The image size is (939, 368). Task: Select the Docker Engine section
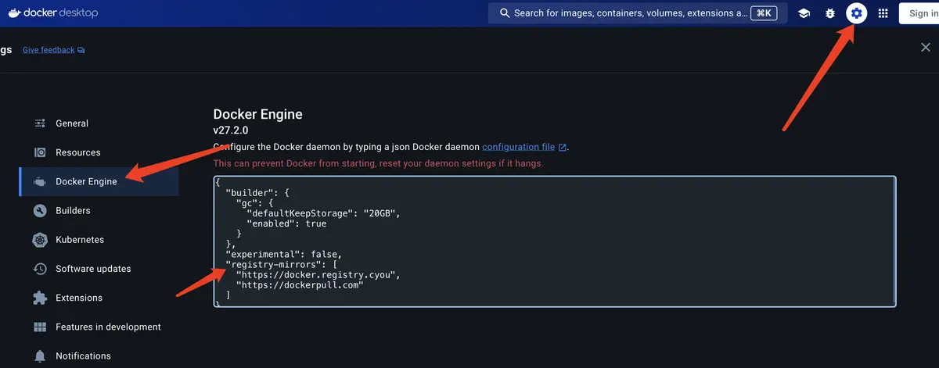point(99,181)
